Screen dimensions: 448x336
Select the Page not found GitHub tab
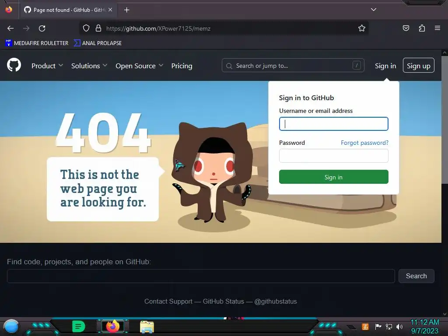click(x=68, y=10)
